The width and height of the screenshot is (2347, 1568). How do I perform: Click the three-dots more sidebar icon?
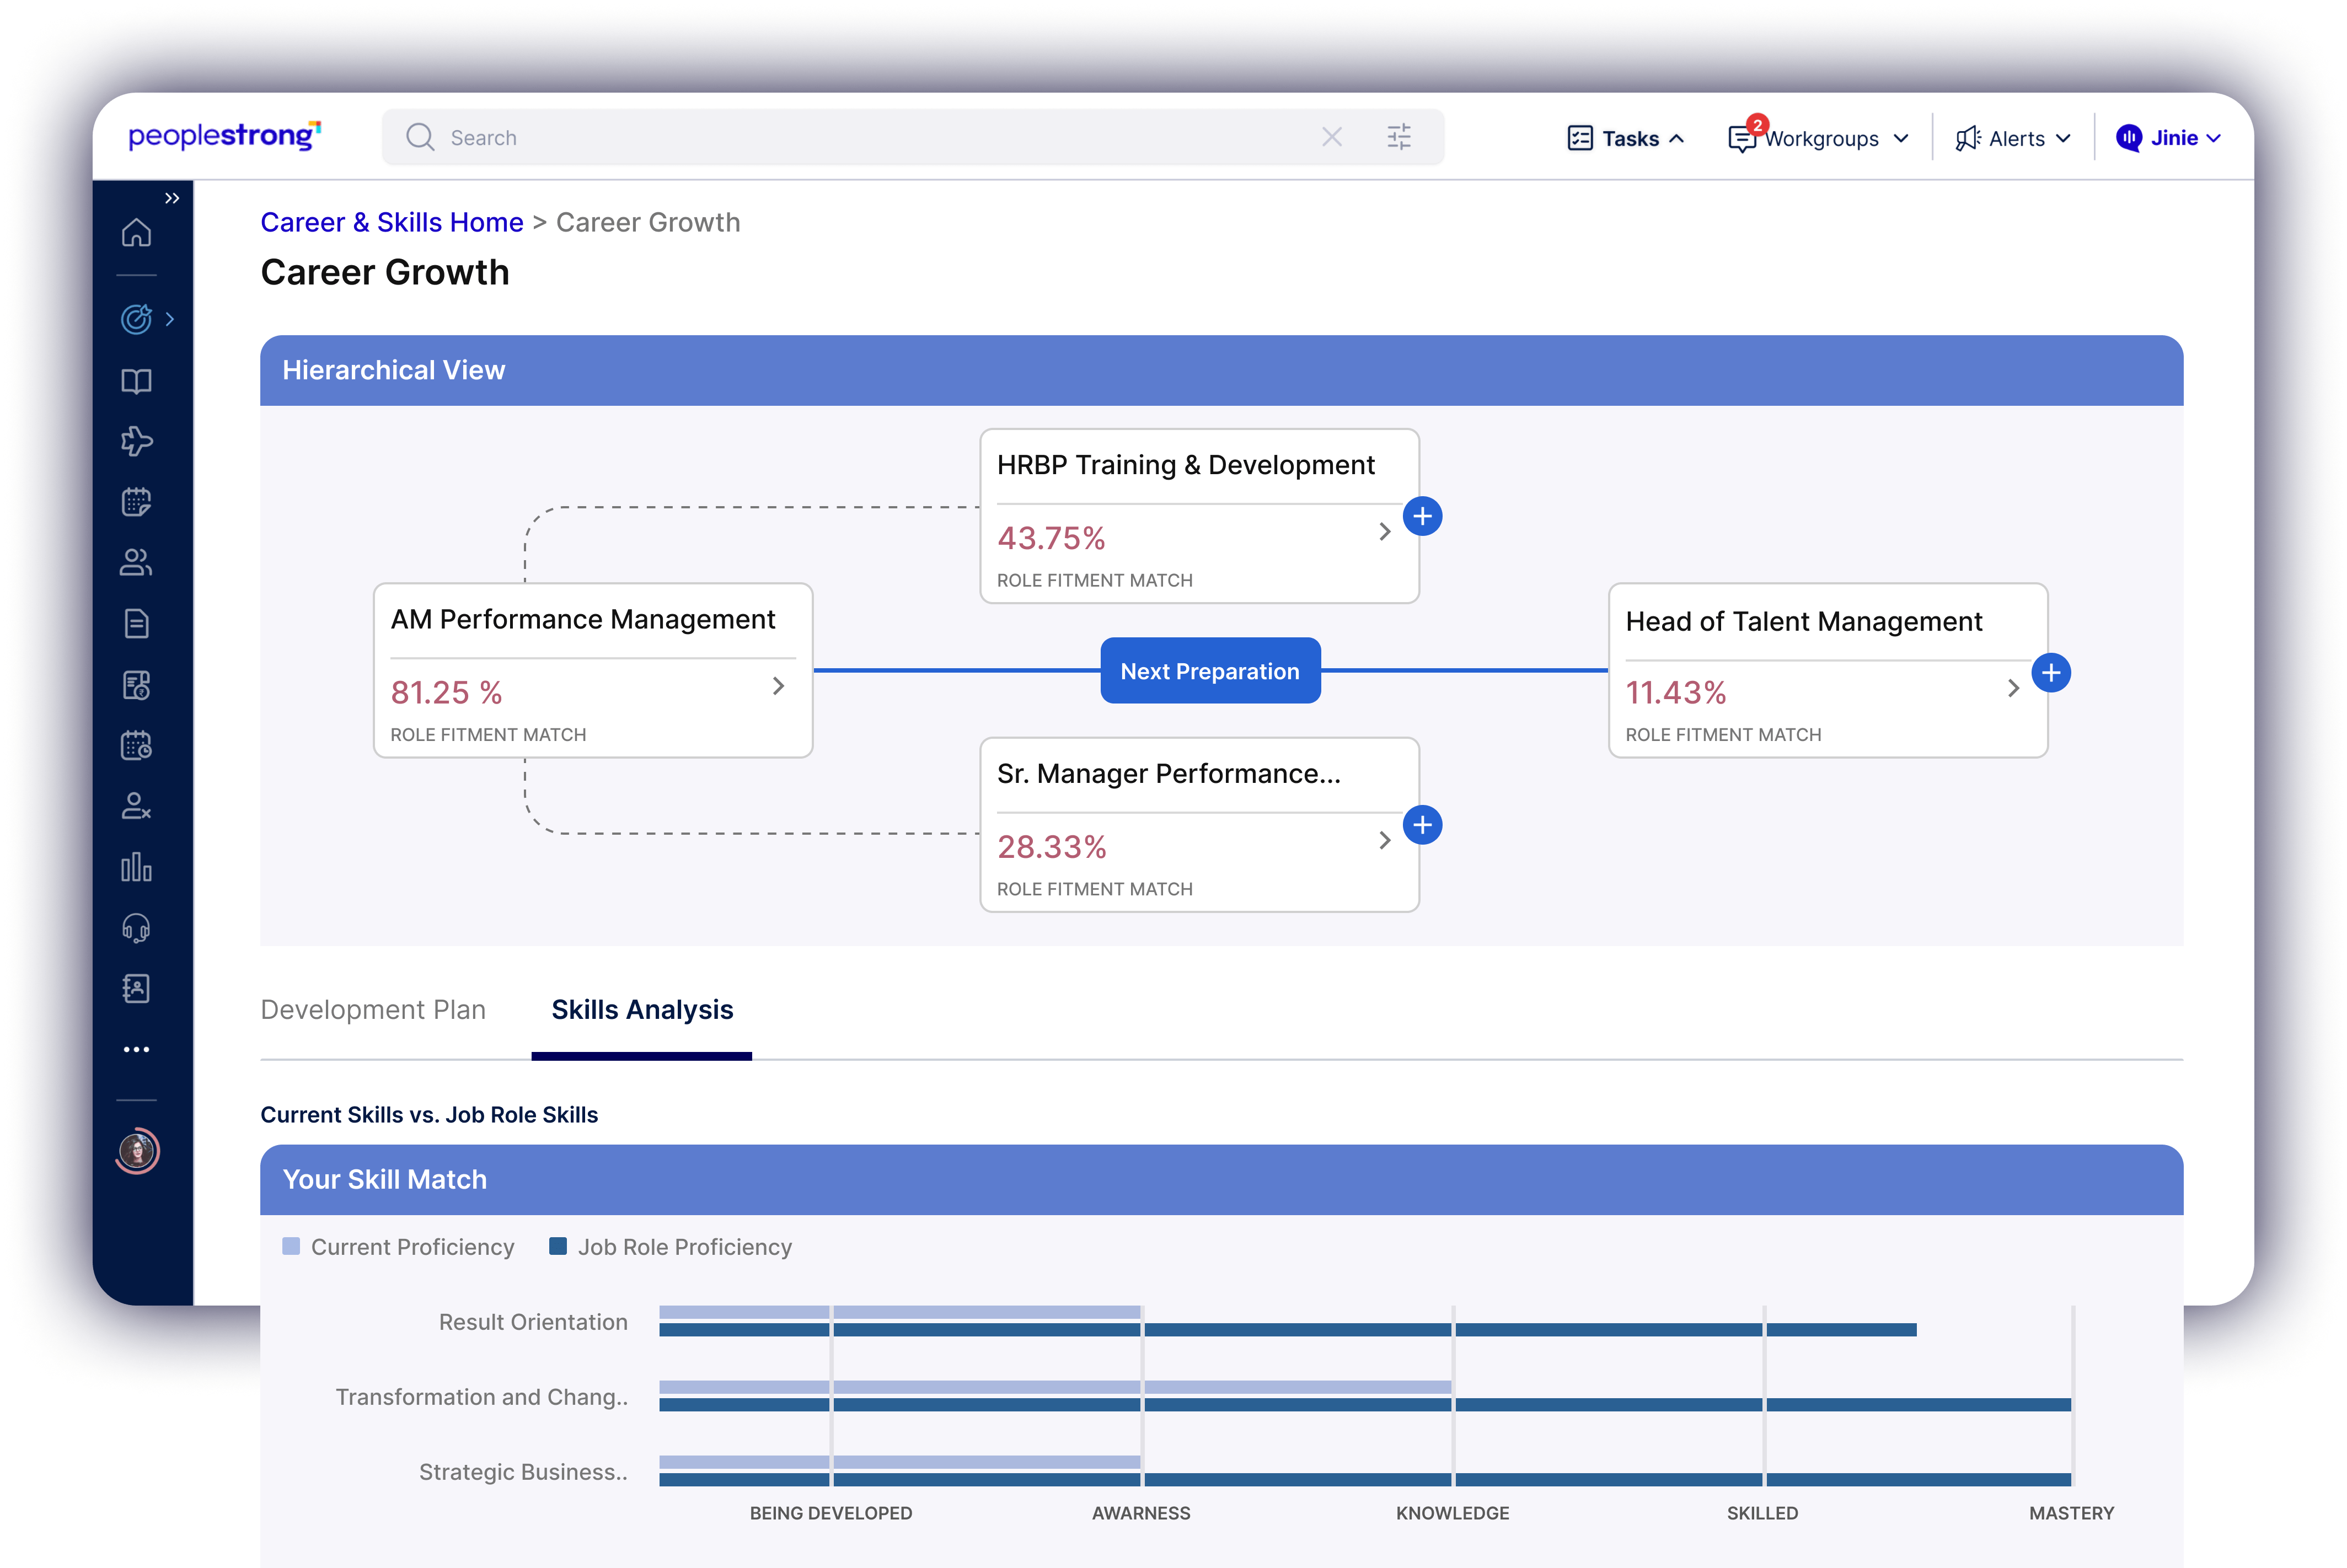click(x=136, y=1049)
